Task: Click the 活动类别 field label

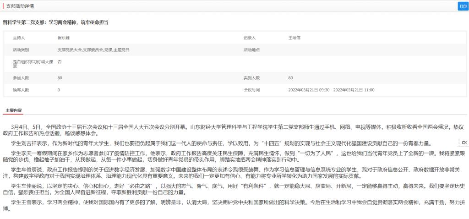Action: pyautogui.click(x=21, y=49)
